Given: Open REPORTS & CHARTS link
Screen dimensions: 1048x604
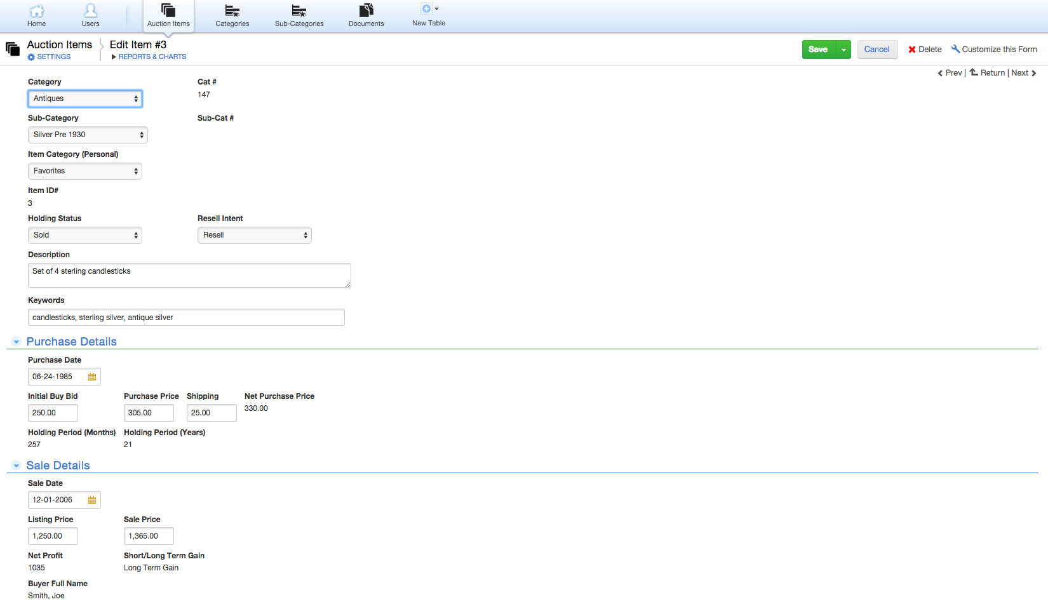Looking at the screenshot, I should [x=152, y=57].
